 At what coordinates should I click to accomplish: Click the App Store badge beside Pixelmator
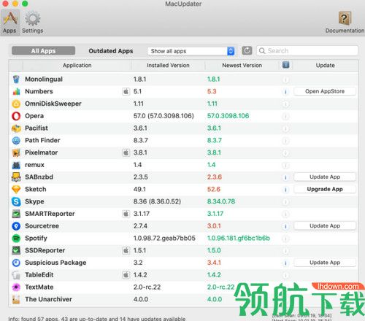point(126,152)
